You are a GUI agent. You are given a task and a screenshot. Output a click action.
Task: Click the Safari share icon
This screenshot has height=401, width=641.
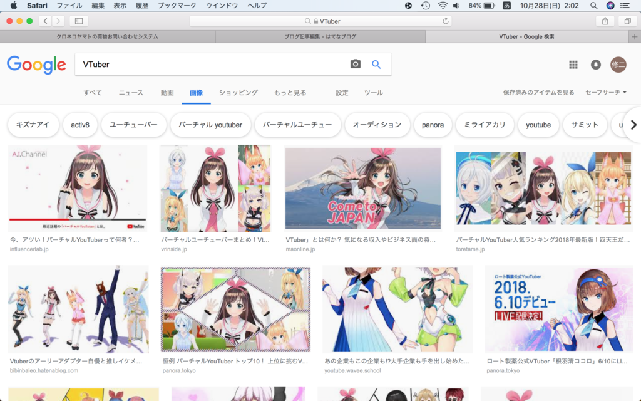[x=605, y=20]
